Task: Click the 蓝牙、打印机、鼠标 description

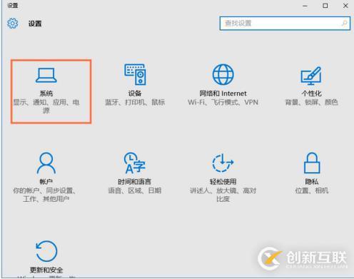Action: (135, 102)
